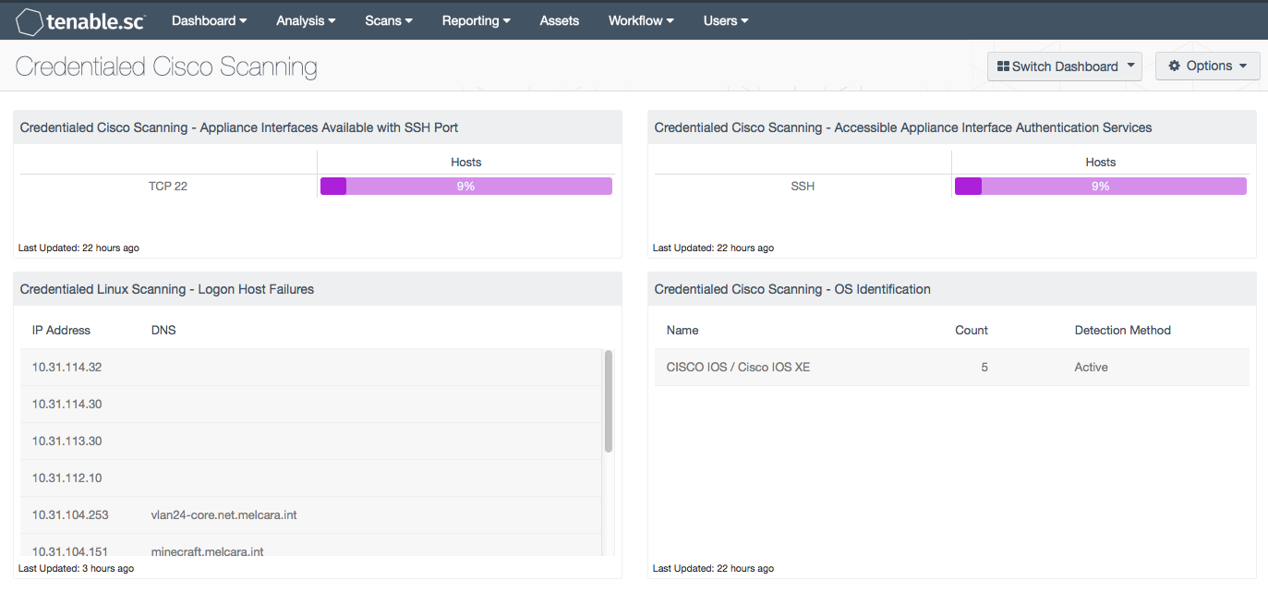Click the Detection Method column header
Image resolution: width=1268 pixels, height=605 pixels.
(1123, 331)
